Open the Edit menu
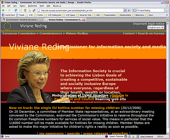The image size is (170, 139). click(9, 6)
